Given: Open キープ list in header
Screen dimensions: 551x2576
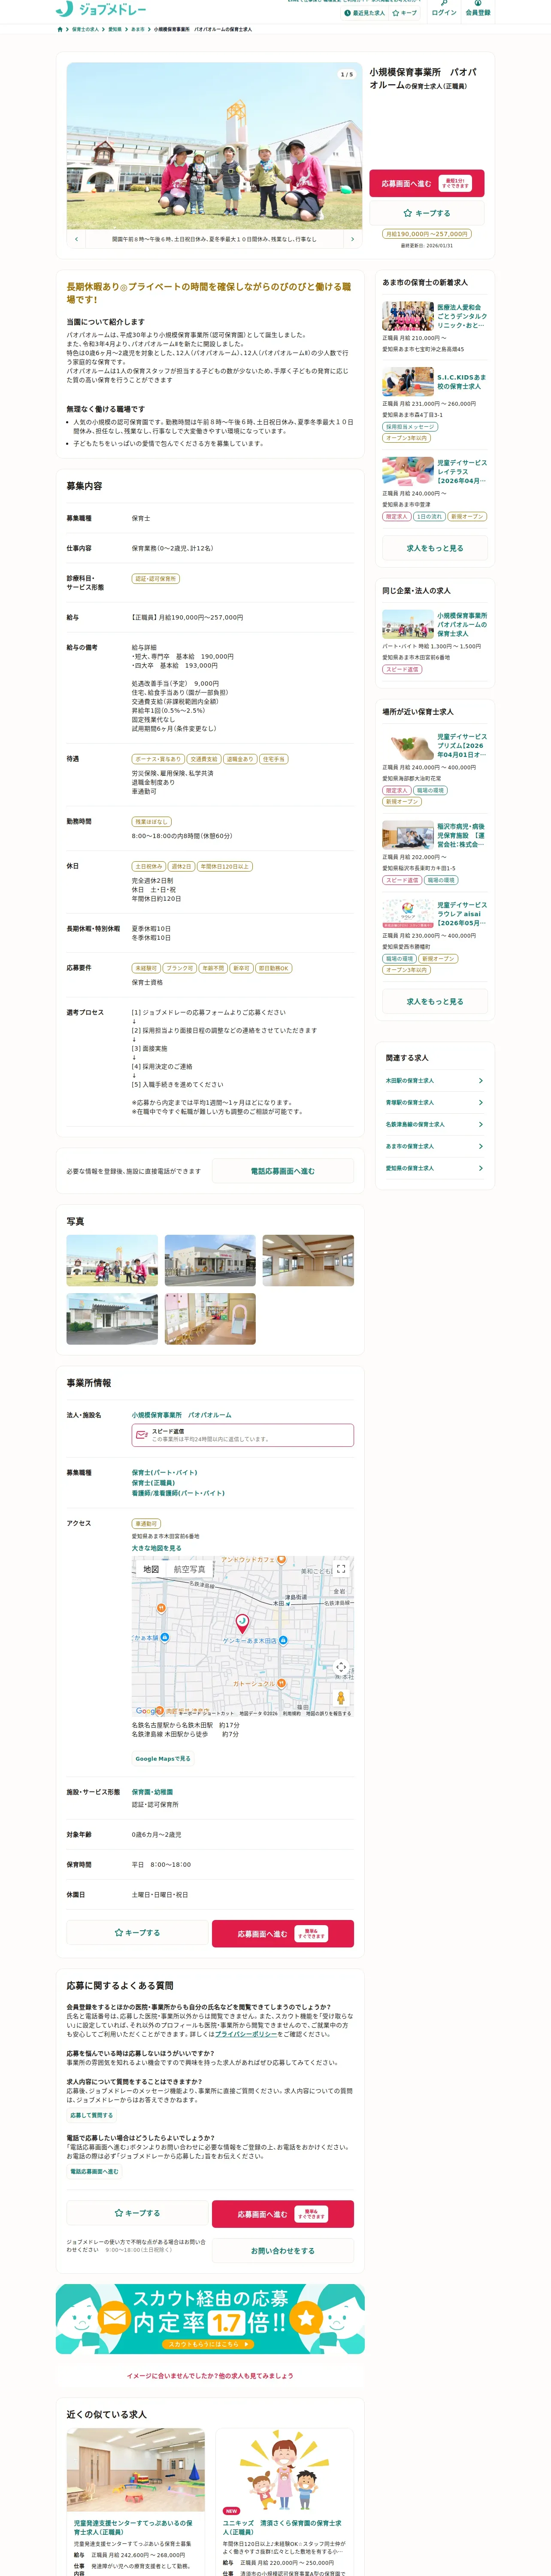Looking at the screenshot, I should coord(405,13).
